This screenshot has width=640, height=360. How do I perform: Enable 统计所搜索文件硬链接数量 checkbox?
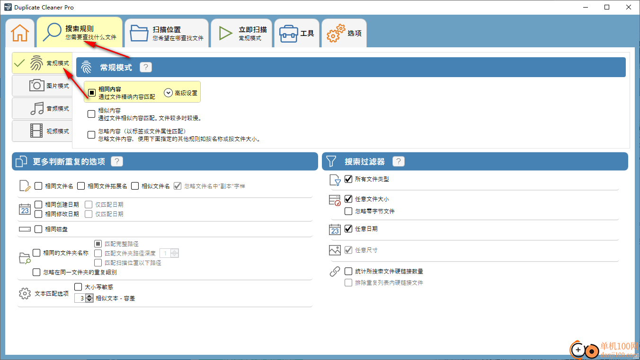pyautogui.click(x=348, y=271)
